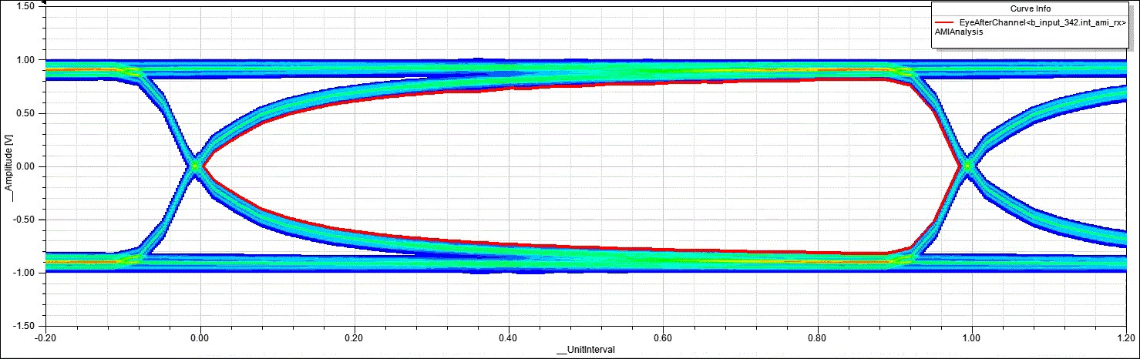
Task: Click the -1.00 Y-axis tick label
Action: click(25, 273)
